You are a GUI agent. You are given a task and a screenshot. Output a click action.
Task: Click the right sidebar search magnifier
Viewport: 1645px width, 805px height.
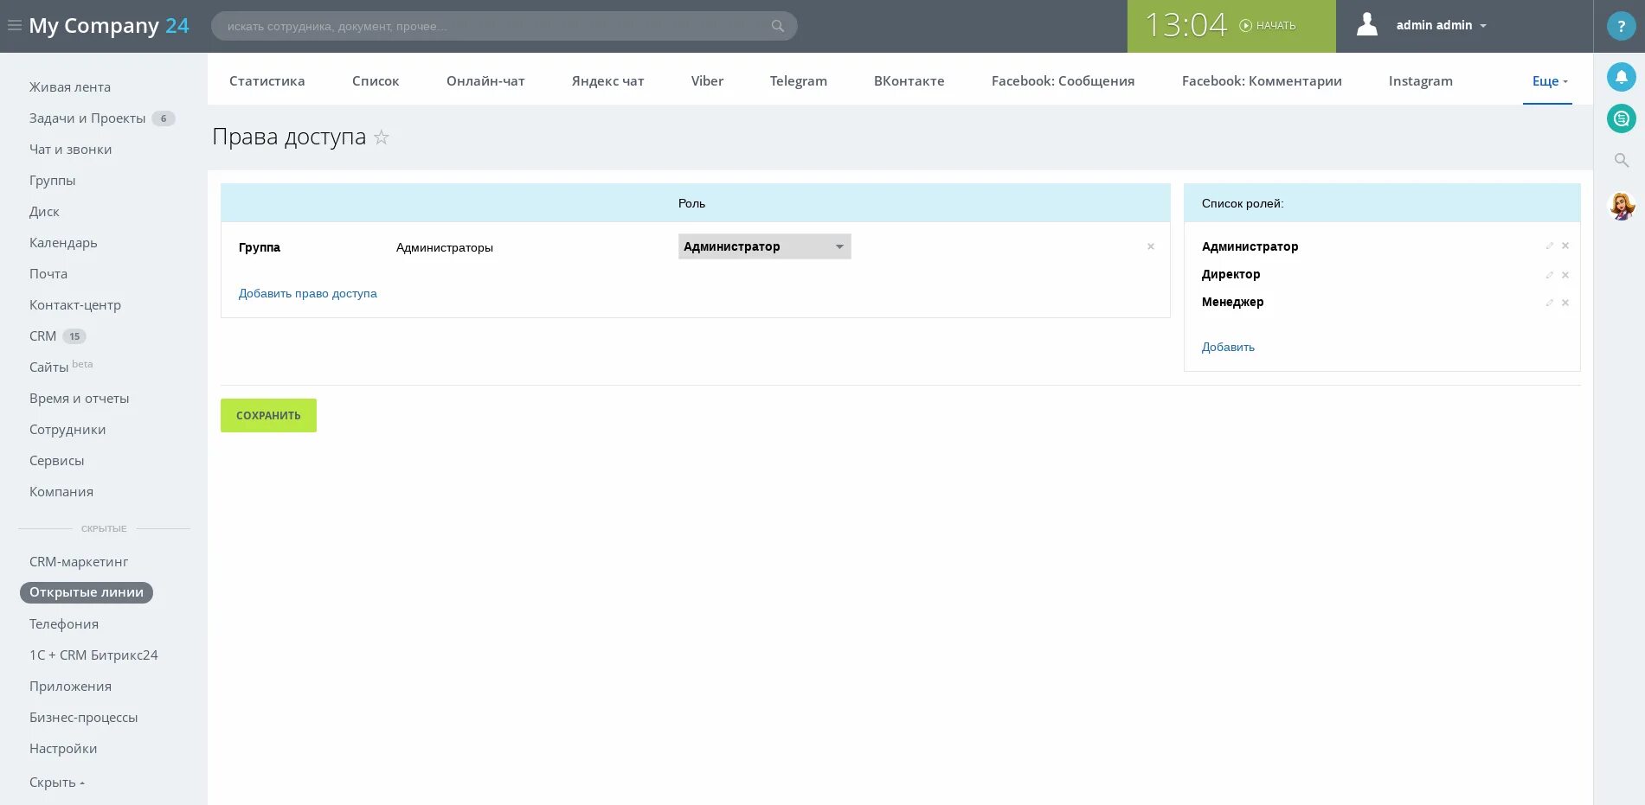[x=1621, y=160]
